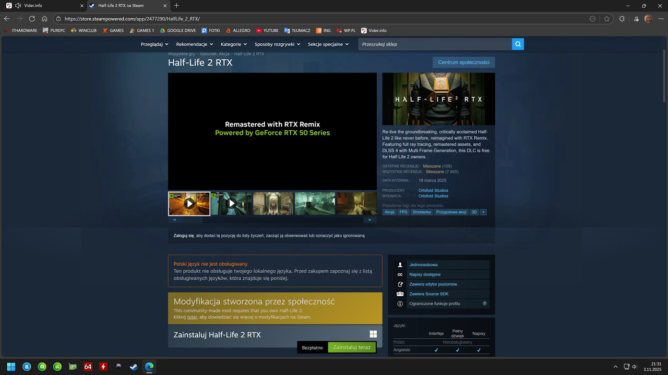Open a new browser tab with plus
Viewport: 668px width, 375px height.
[176, 5]
